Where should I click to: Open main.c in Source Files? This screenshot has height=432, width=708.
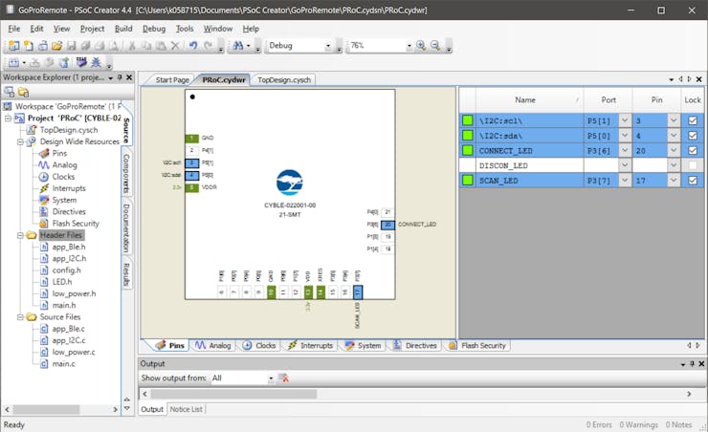(63, 363)
